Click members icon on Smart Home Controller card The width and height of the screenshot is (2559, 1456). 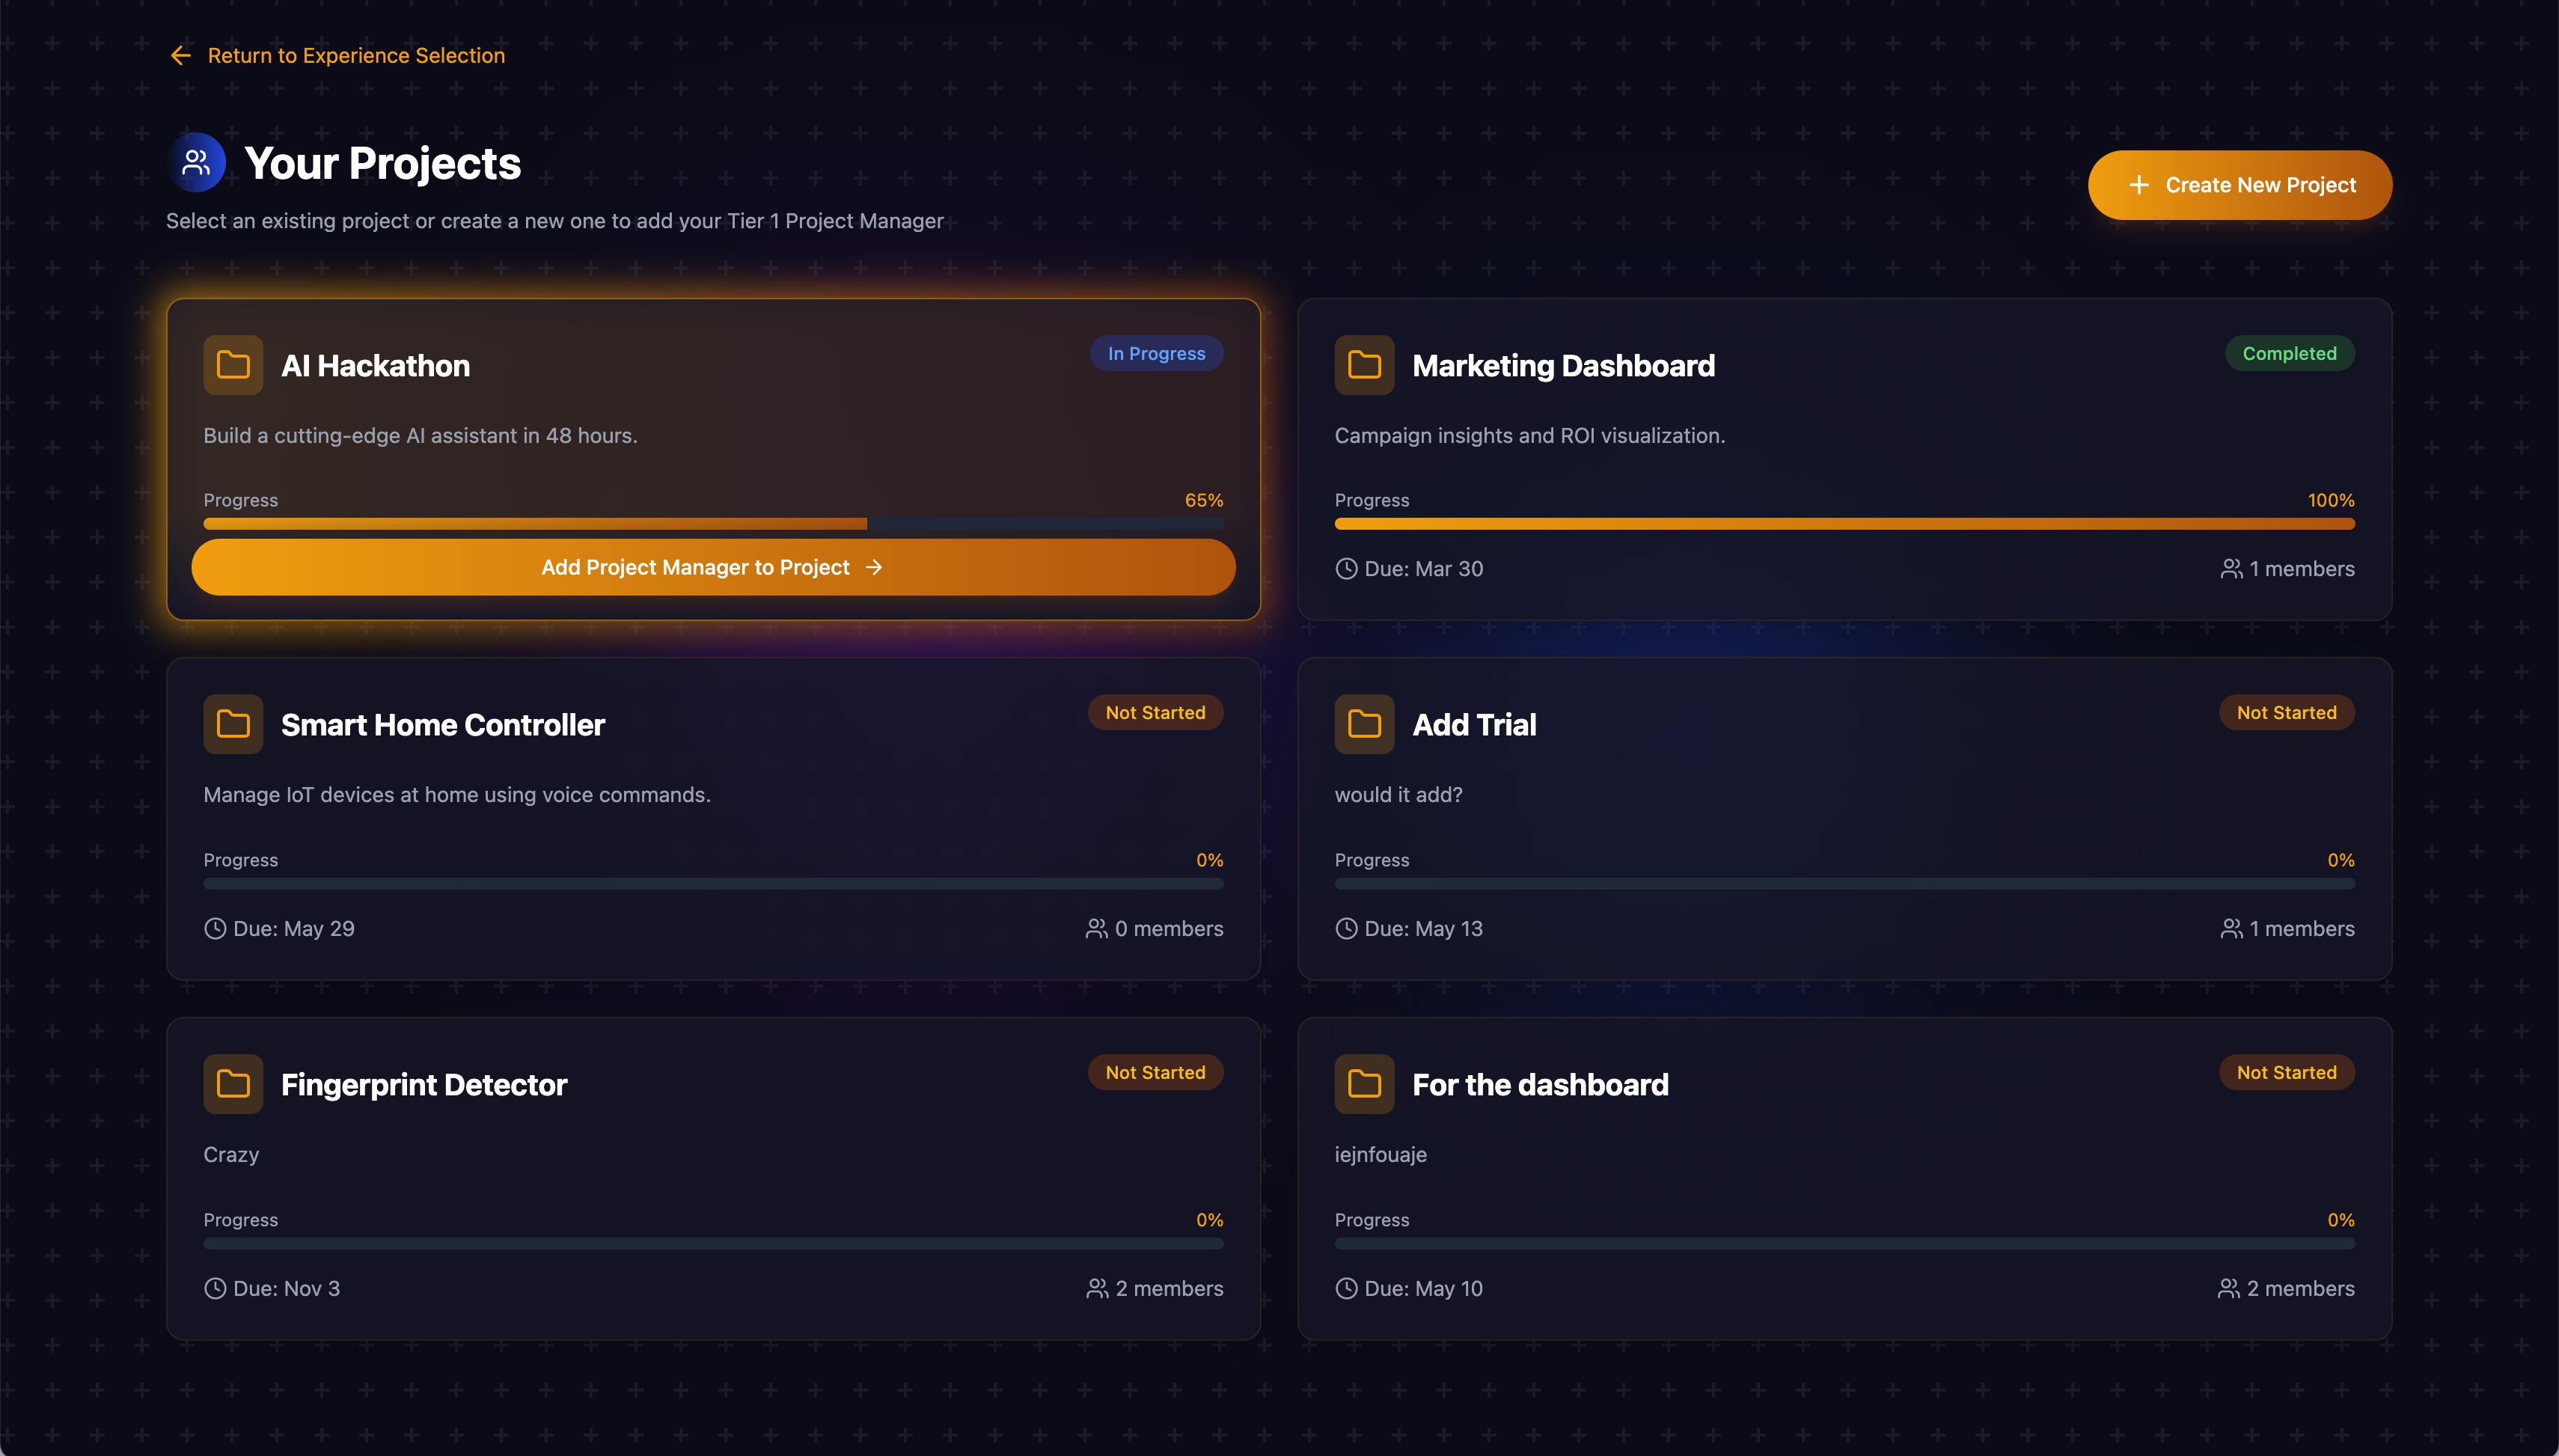[1096, 929]
